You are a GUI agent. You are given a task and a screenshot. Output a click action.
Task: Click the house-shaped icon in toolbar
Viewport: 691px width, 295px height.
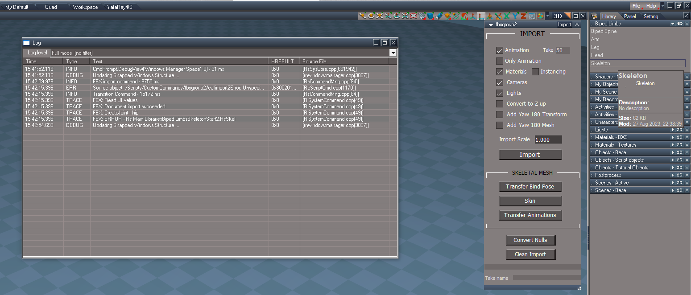[x=464, y=16]
